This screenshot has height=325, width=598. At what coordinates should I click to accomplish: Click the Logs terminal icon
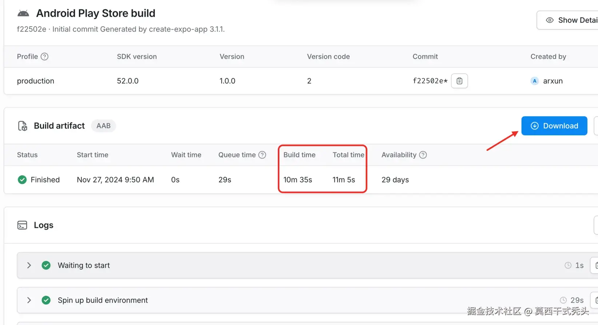point(22,225)
